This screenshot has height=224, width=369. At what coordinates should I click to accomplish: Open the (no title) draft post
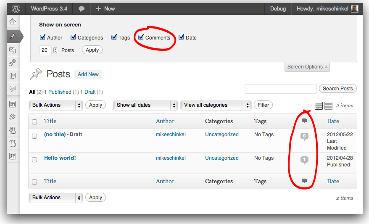point(55,134)
